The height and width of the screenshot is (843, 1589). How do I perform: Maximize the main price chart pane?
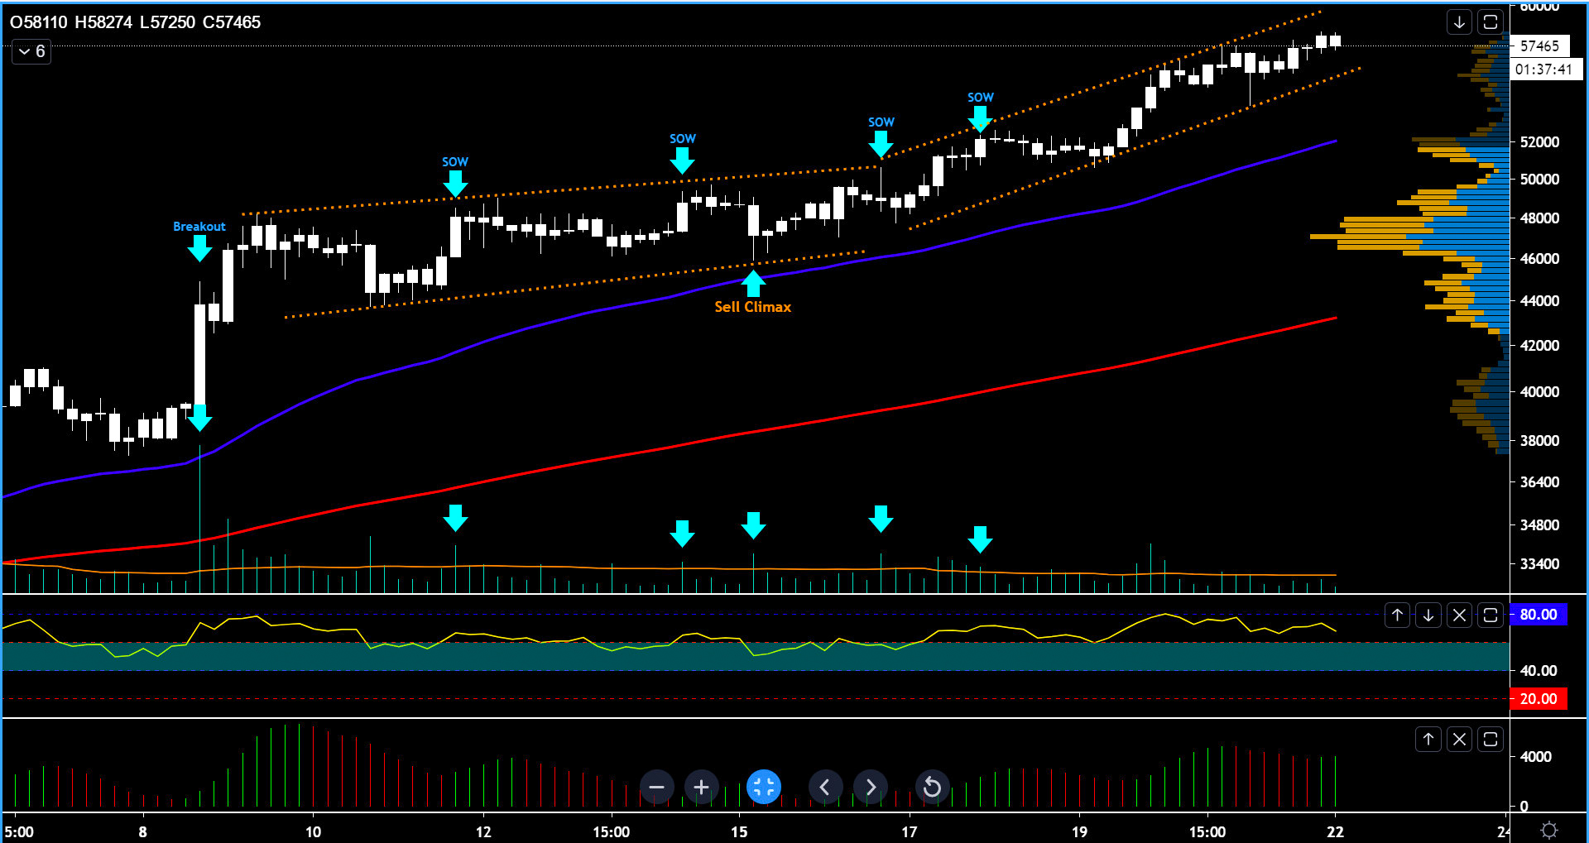click(x=1490, y=22)
